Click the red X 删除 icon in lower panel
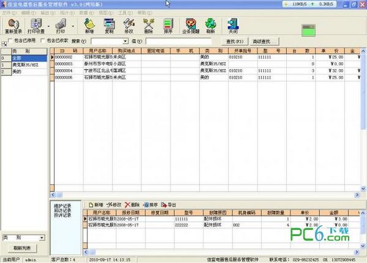This screenshot has height=263, width=367. [132, 205]
